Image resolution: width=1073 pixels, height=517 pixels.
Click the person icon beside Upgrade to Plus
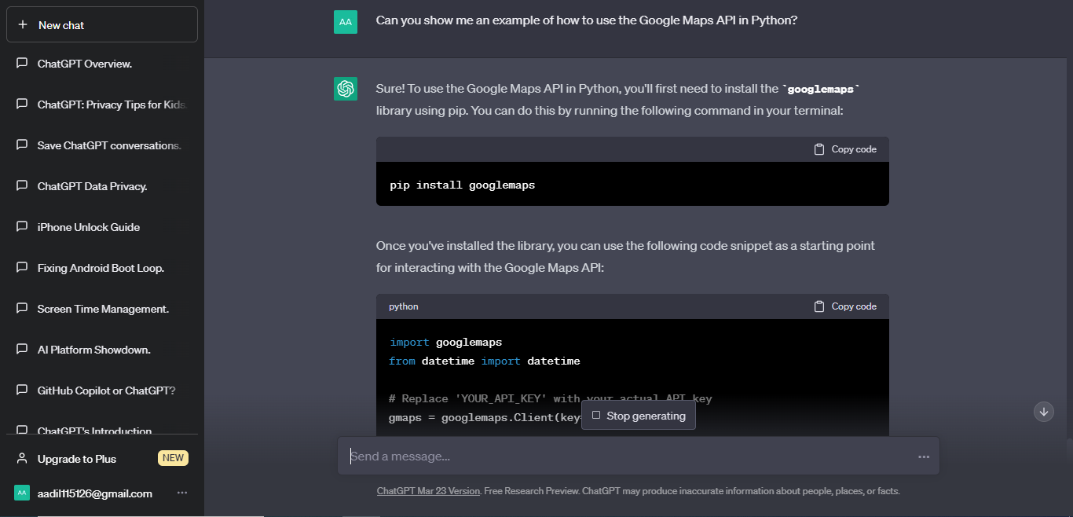(x=22, y=459)
